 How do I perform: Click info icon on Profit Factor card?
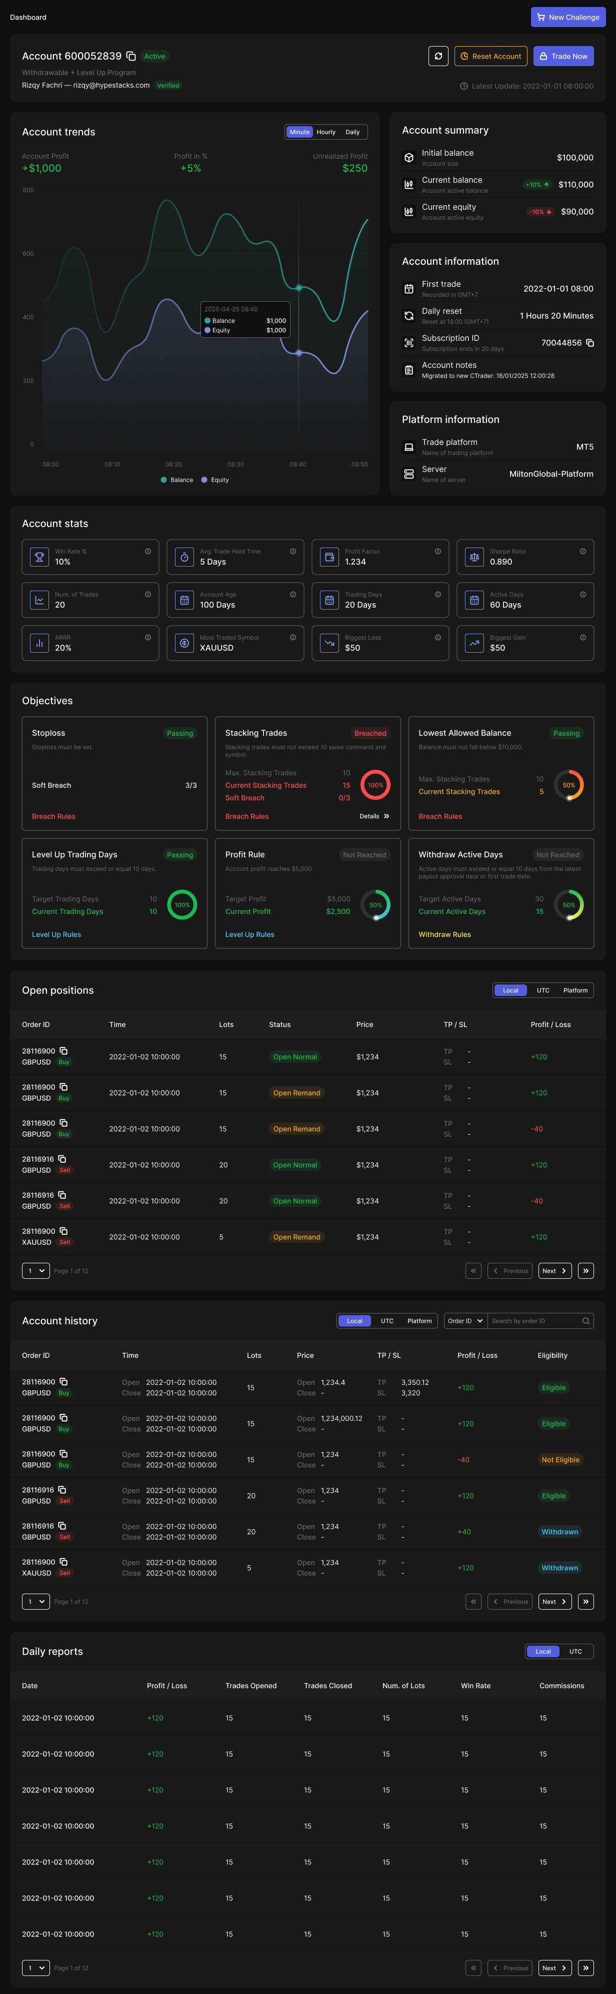click(x=437, y=551)
